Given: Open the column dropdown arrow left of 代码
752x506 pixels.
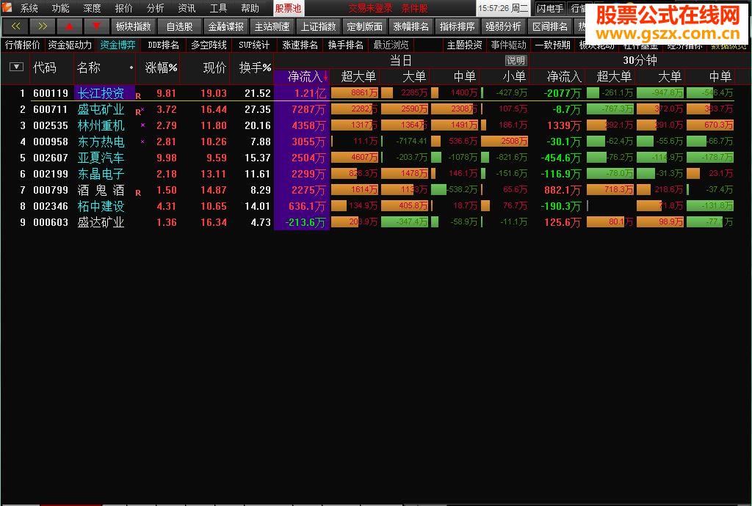Looking at the screenshot, I should (x=16, y=67).
